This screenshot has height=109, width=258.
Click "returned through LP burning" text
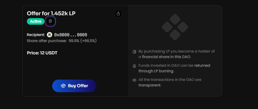(174, 68)
